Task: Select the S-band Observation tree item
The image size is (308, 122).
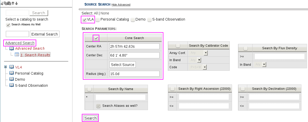Action: coord(31,85)
